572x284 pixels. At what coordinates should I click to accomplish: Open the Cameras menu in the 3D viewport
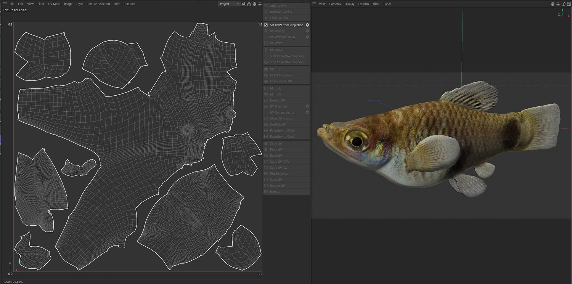[x=335, y=4]
